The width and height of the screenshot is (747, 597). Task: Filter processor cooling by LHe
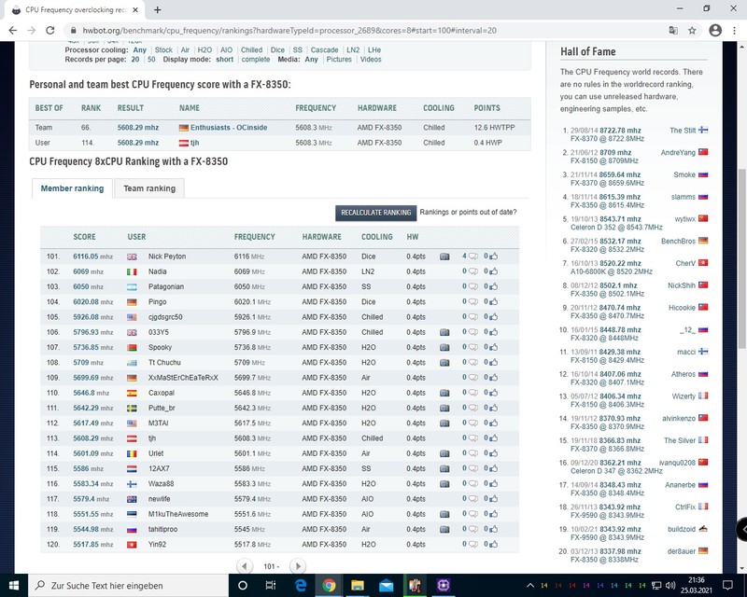[374, 50]
